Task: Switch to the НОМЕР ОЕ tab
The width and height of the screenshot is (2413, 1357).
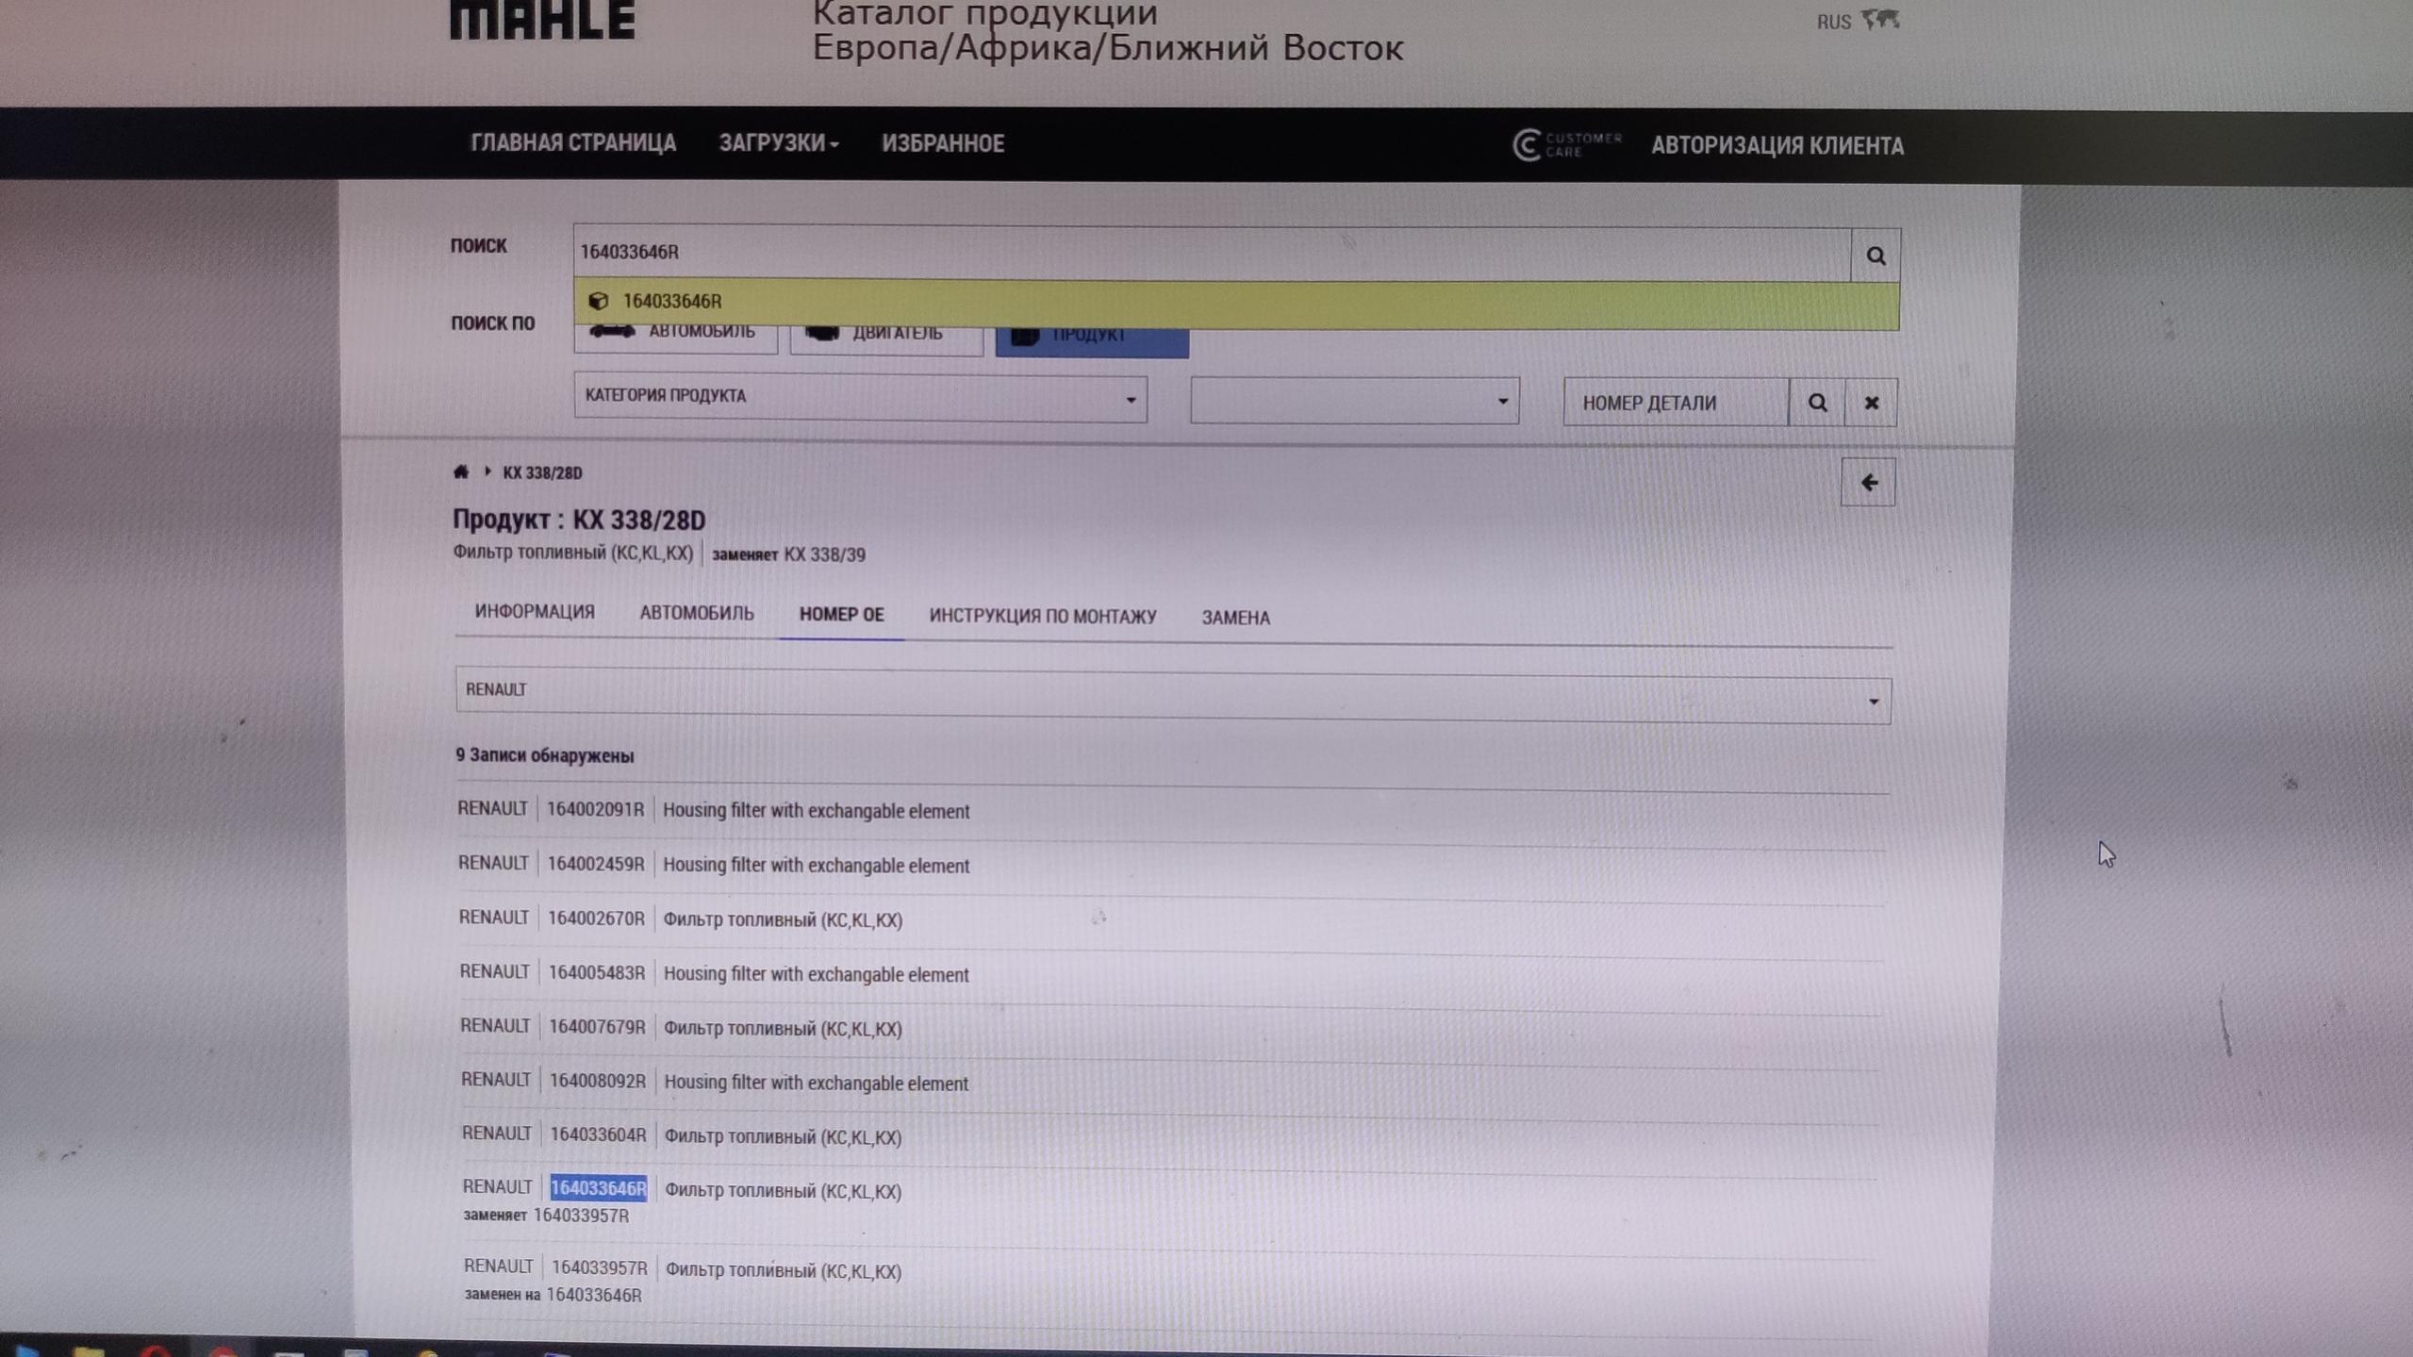Action: point(841,615)
